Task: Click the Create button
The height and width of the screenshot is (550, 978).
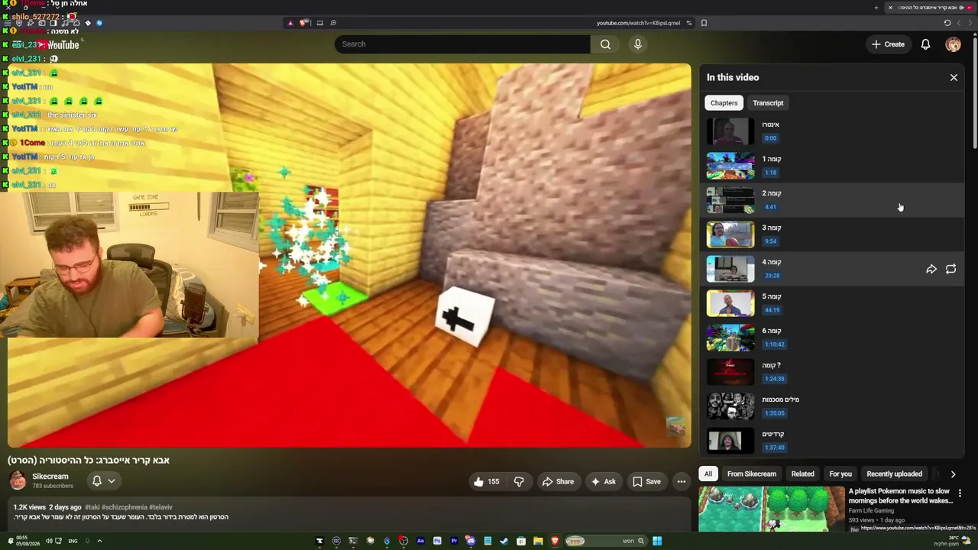Action: (889, 44)
